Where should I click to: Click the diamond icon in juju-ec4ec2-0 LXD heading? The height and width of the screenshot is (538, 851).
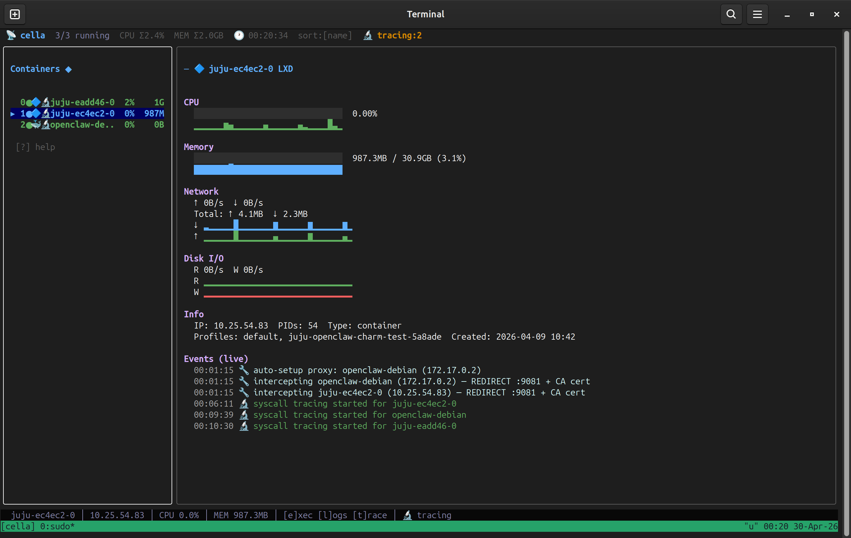click(x=199, y=68)
